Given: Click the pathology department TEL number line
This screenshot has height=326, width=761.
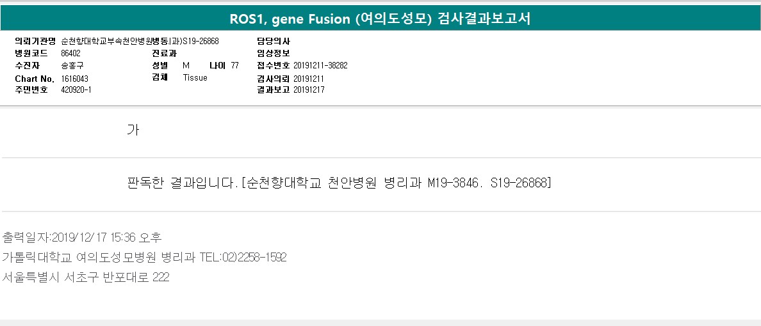Looking at the screenshot, I should click(x=144, y=258).
